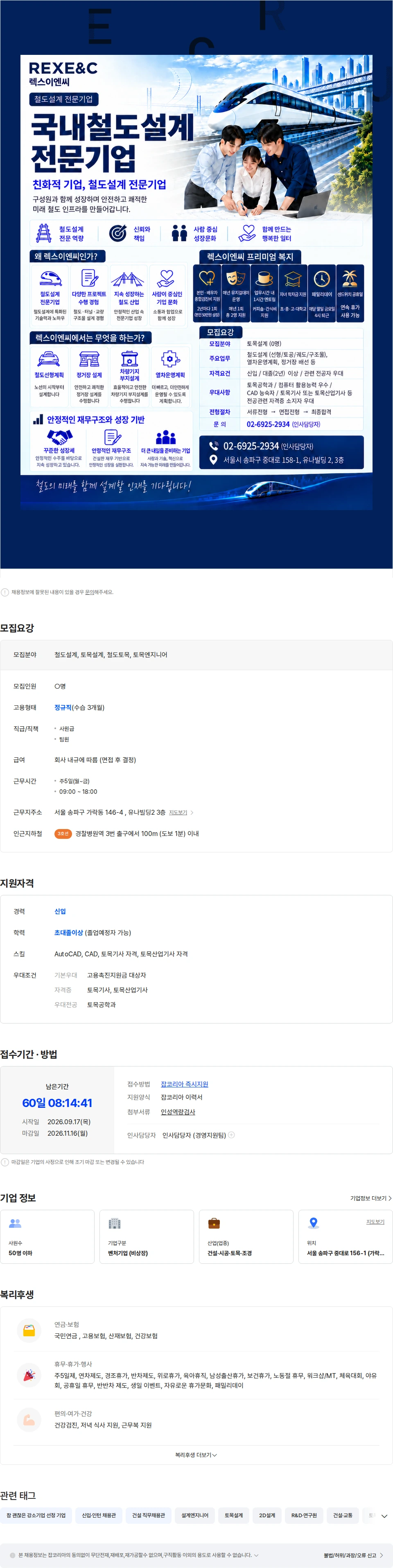Click the handshake icon above 꾸준한 성장세
Screen dimensions: 393x1568
(59, 437)
